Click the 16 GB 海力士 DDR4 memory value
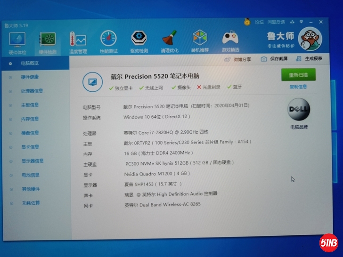This screenshot has height=257, width=343. (x=158, y=153)
